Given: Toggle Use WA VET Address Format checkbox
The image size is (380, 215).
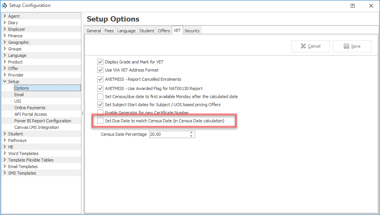Looking at the screenshot, I should 100,70.
